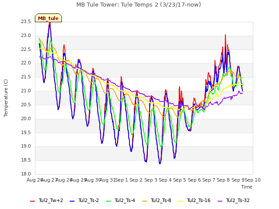279x209 pixels.
Task: Click the 23.0 y-axis tick label
Action: tap(26, 36)
